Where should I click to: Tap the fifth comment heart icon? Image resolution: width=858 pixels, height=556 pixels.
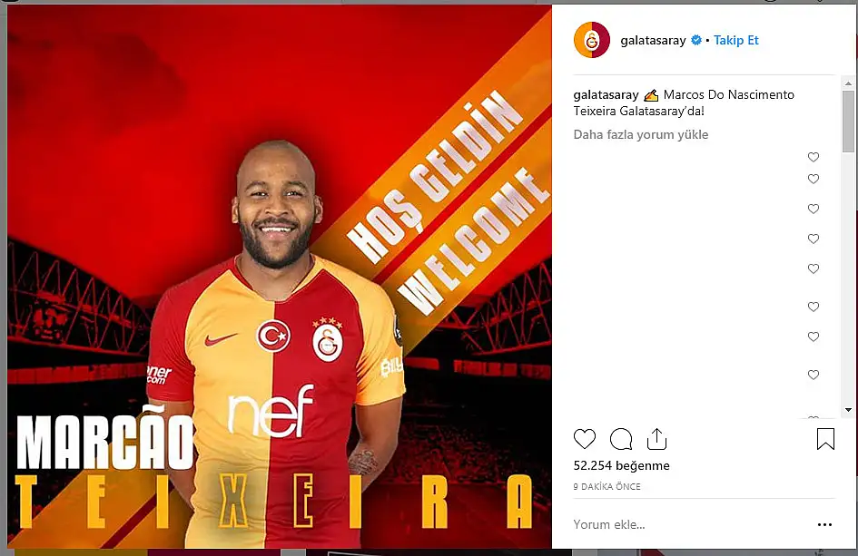814,269
